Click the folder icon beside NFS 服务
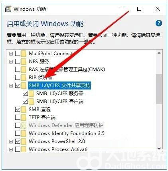Image resolution: width=168 pixels, height=171 pixels. point(24,62)
